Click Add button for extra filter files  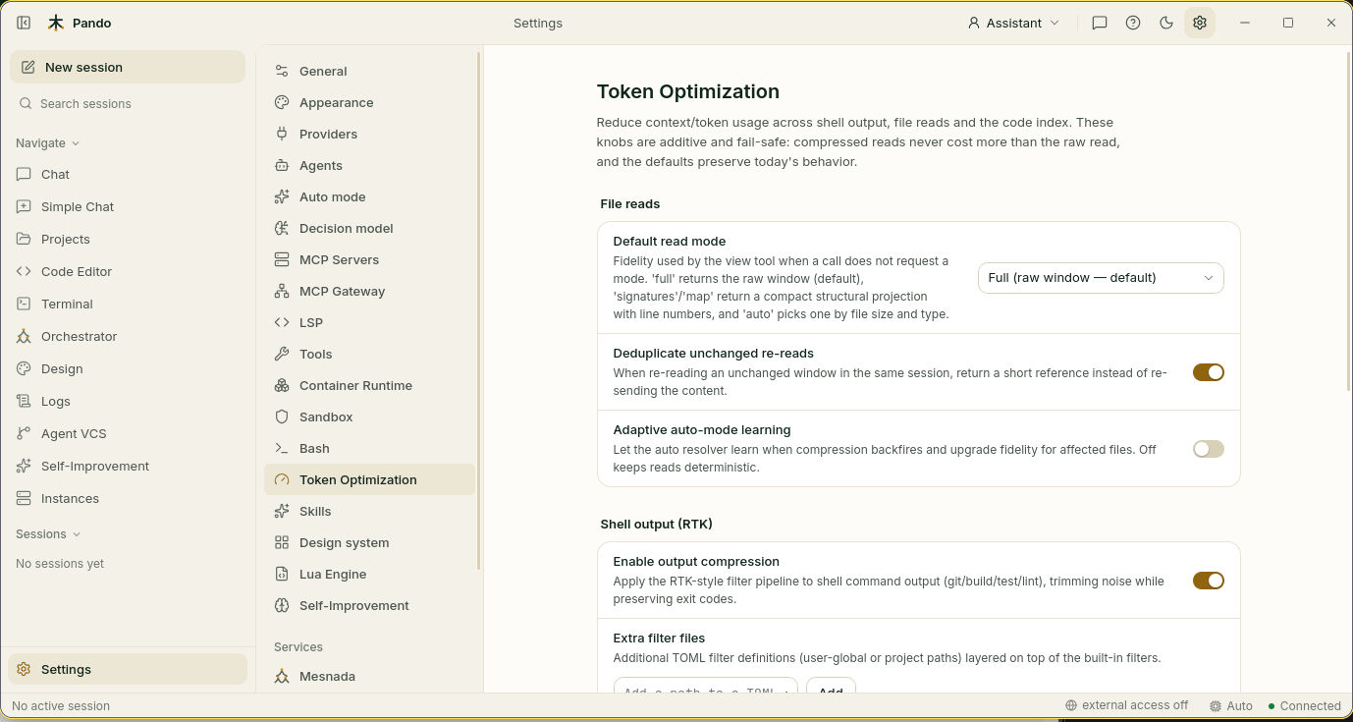click(831, 686)
